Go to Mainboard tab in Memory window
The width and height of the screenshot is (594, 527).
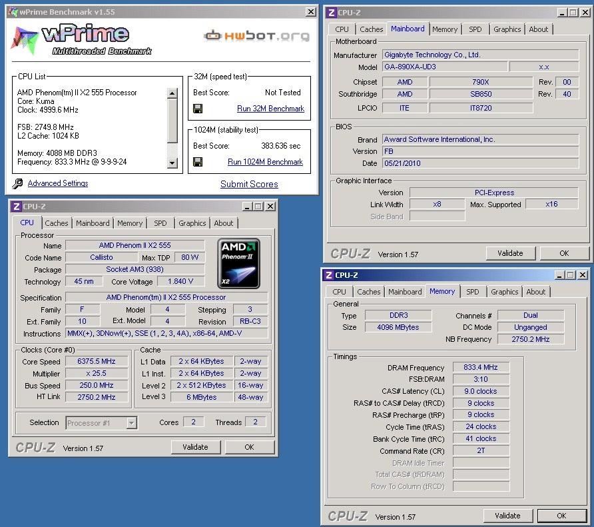coord(405,292)
